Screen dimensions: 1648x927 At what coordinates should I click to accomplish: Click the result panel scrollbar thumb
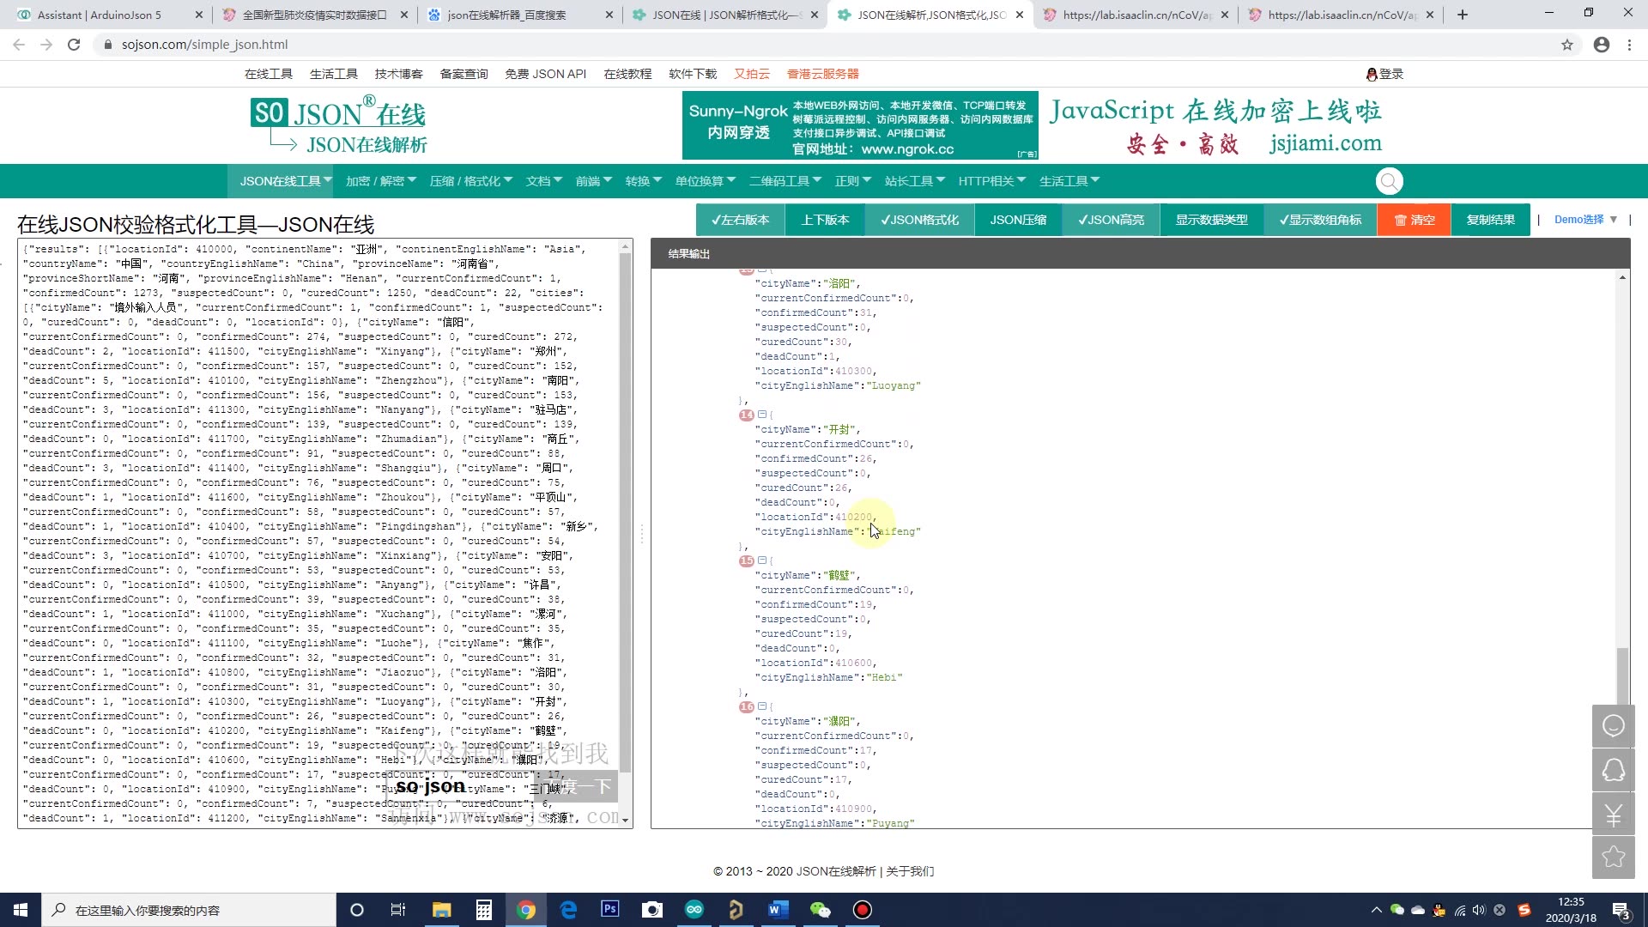tap(1621, 676)
